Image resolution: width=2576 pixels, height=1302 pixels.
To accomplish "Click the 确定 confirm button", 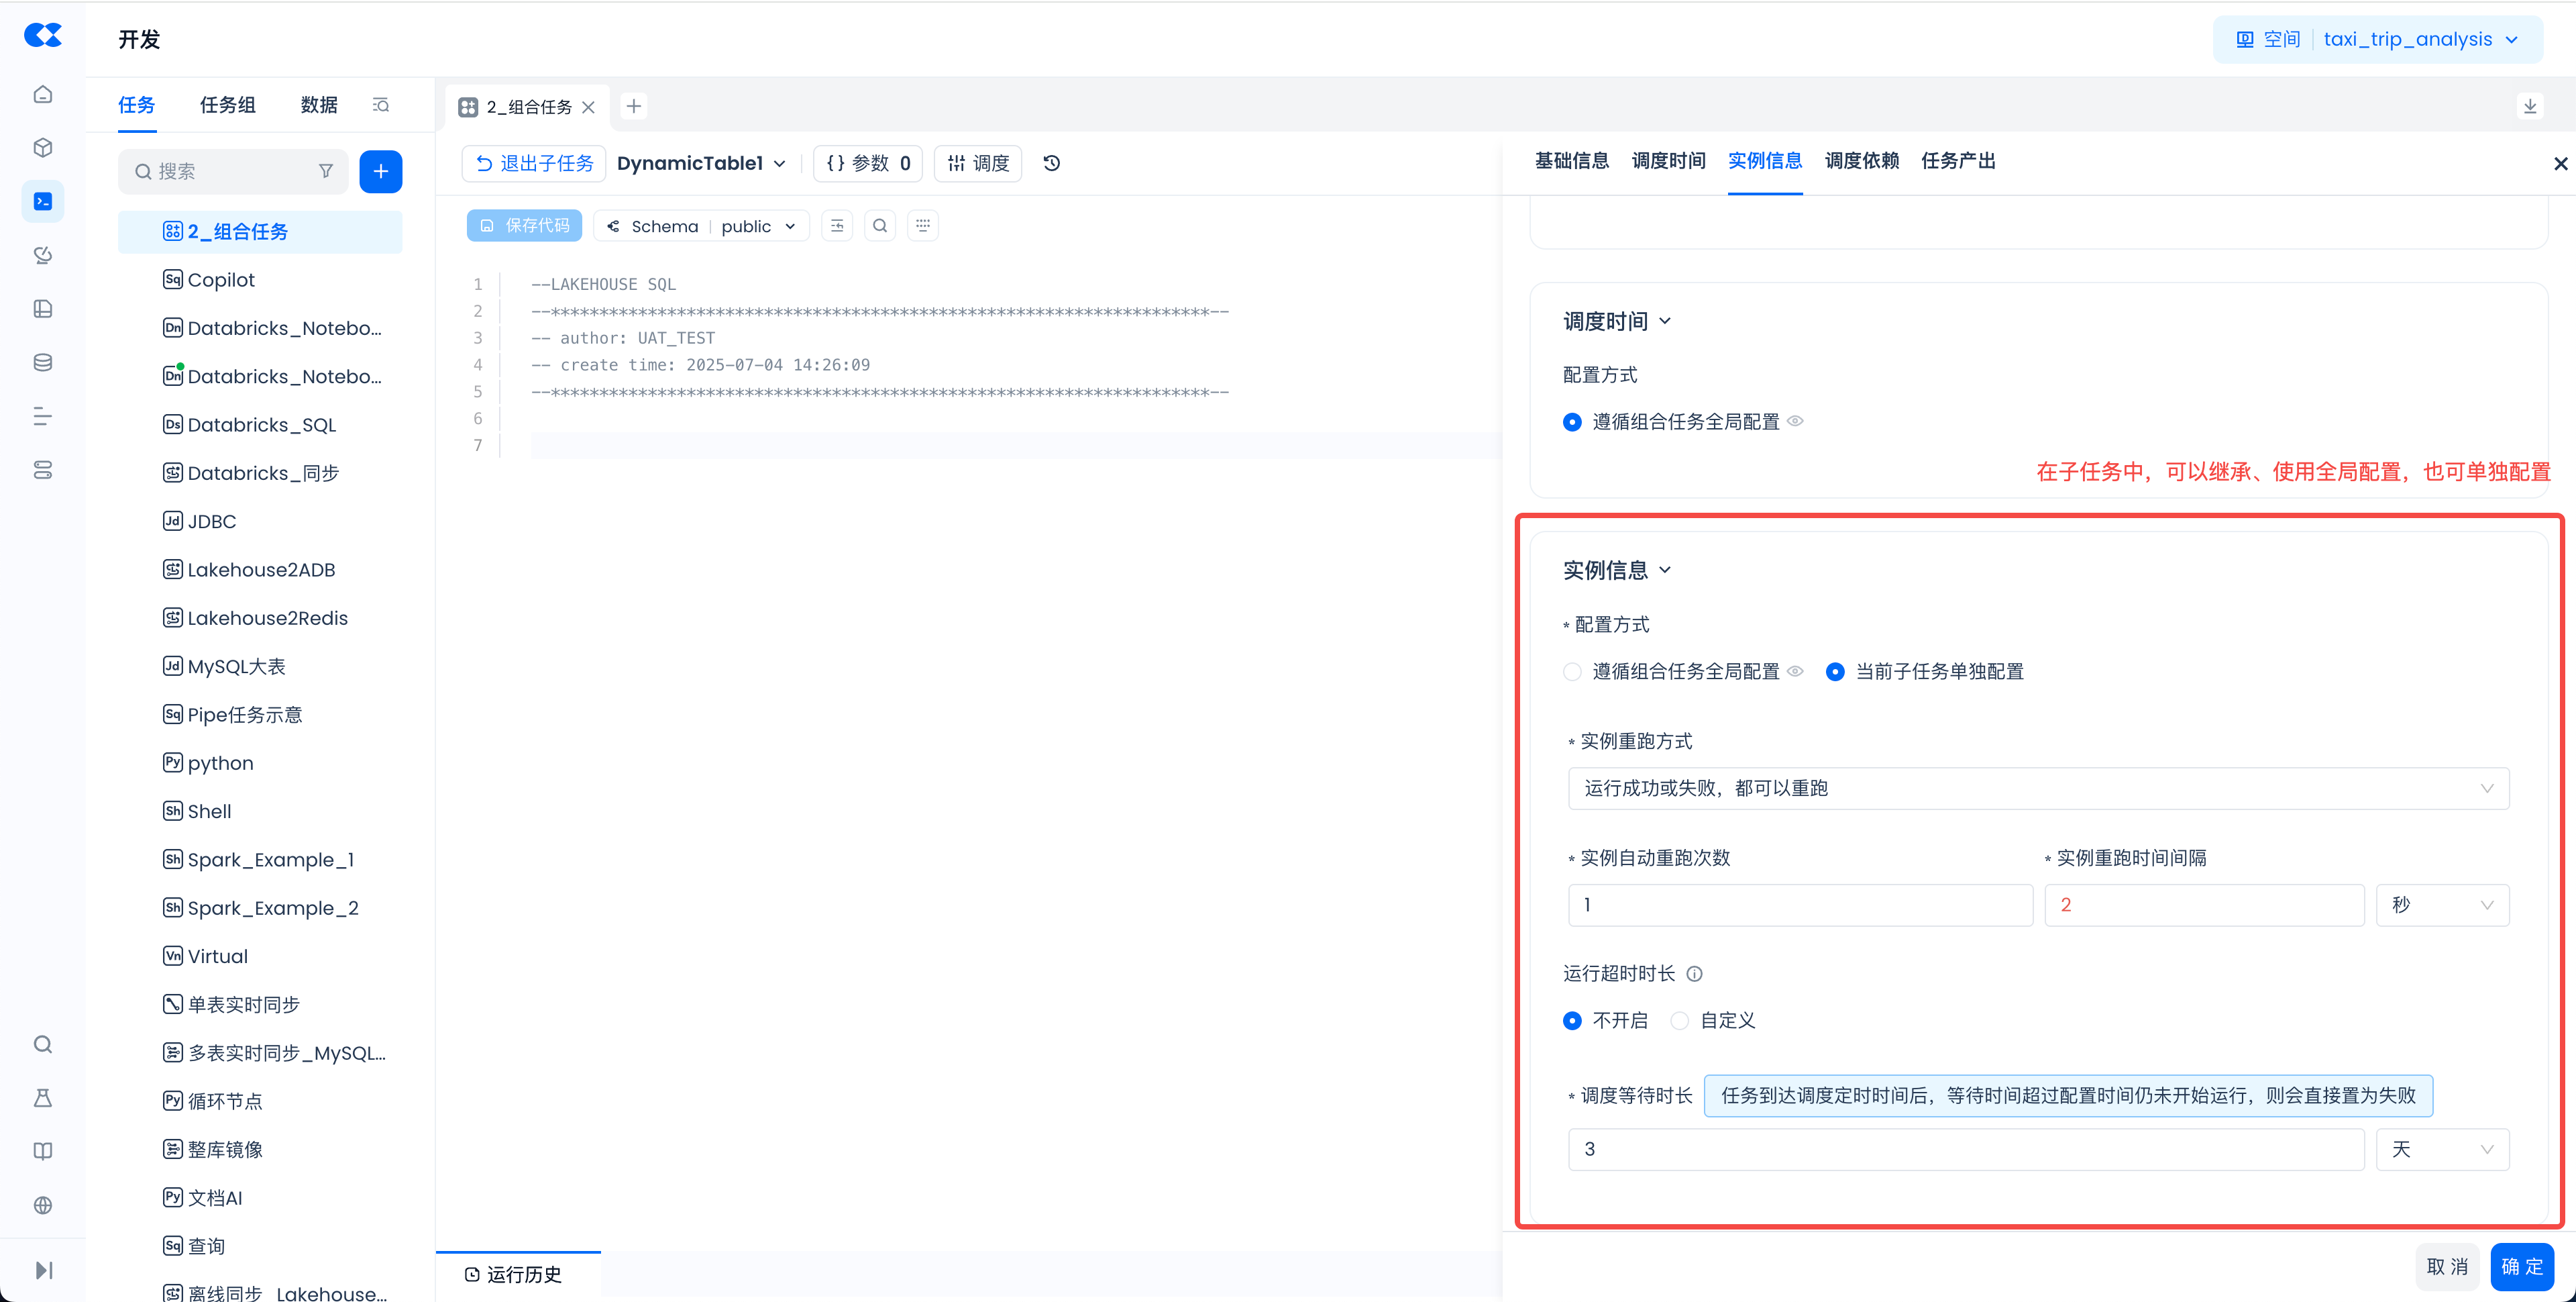I will pos(2521,1266).
